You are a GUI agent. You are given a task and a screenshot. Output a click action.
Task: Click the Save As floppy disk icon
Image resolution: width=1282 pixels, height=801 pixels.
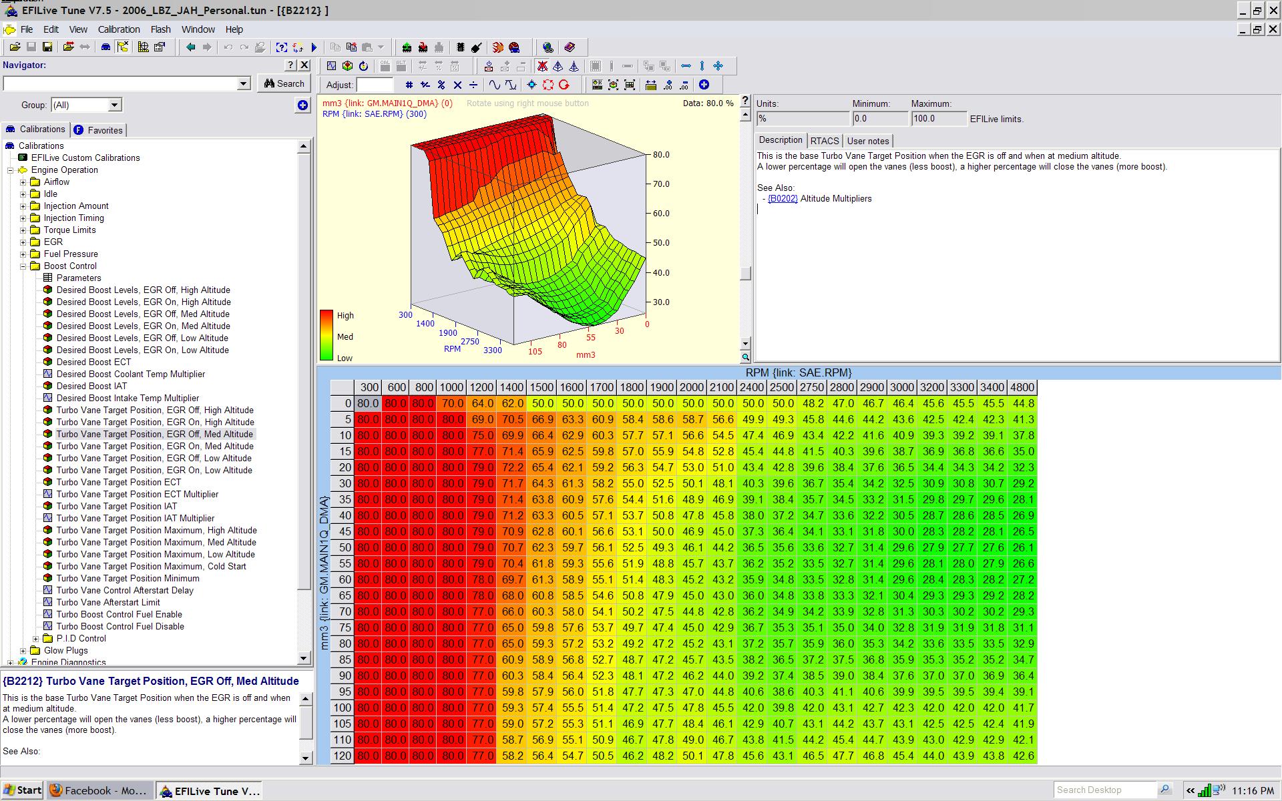pos(47,47)
